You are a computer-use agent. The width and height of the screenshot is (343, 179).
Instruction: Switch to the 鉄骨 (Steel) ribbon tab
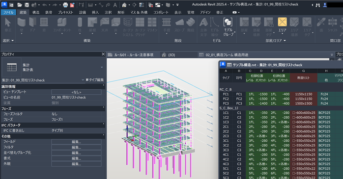tap(49, 12)
